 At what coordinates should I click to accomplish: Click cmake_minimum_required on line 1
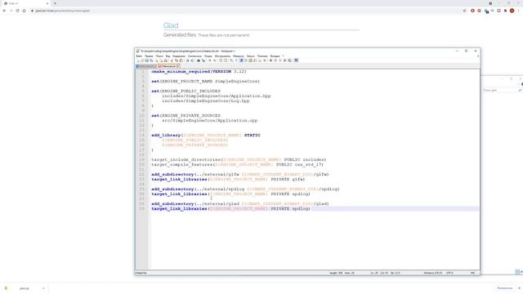coord(181,72)
